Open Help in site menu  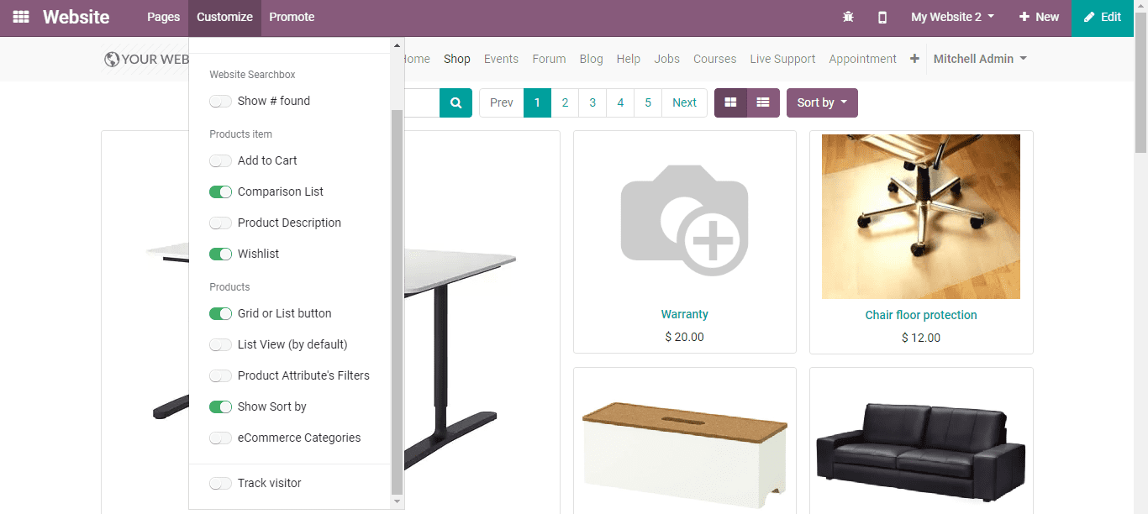[629, 59]
